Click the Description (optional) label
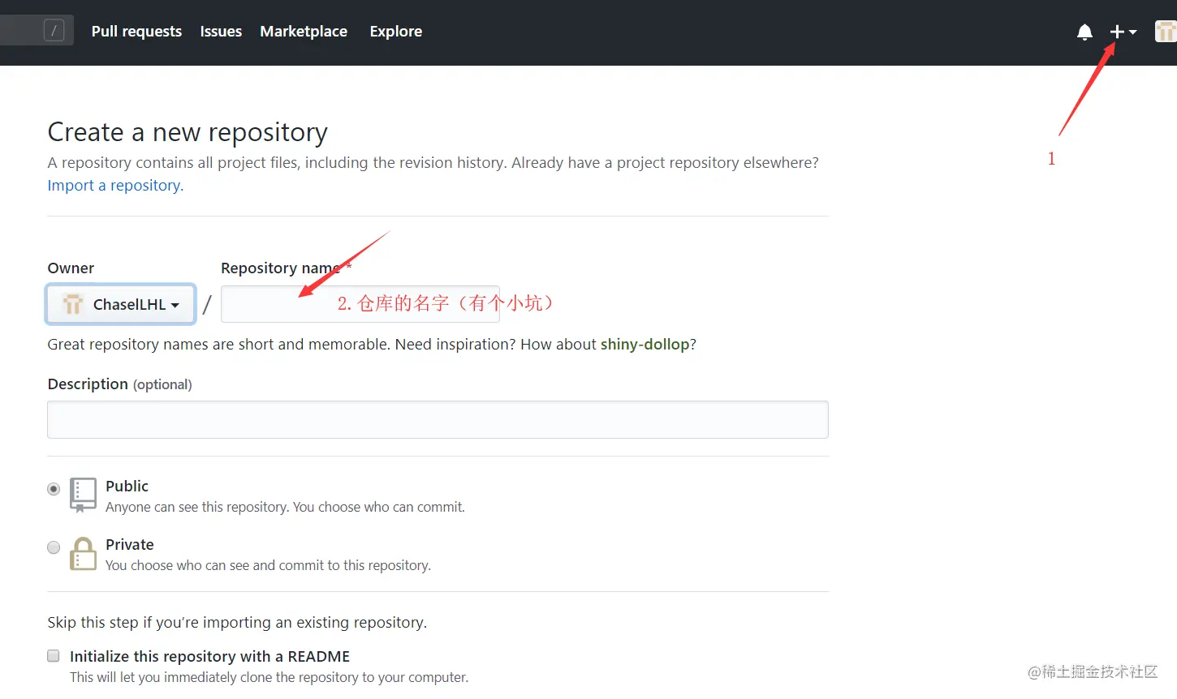Image resolution: width=1177 pixels, height=699 pixels. click(x=120, y=384)
